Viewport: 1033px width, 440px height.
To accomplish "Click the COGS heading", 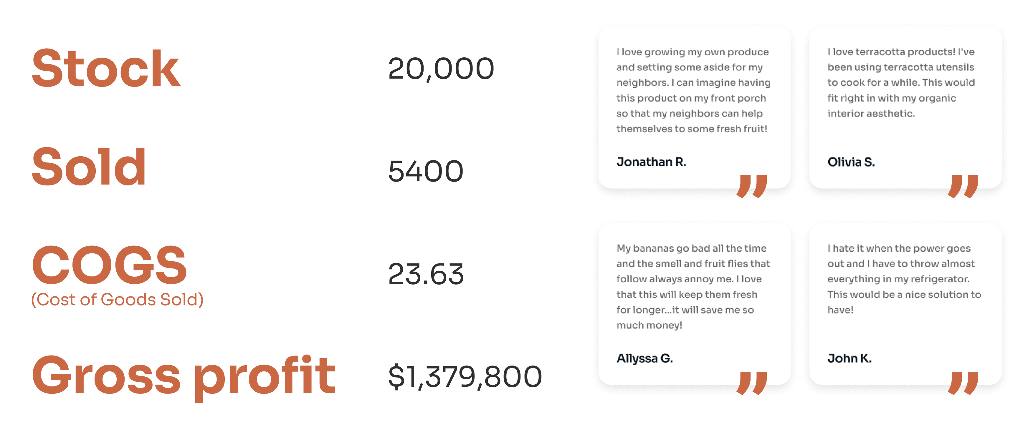I will pyautogui.click(x=109, y=265).
